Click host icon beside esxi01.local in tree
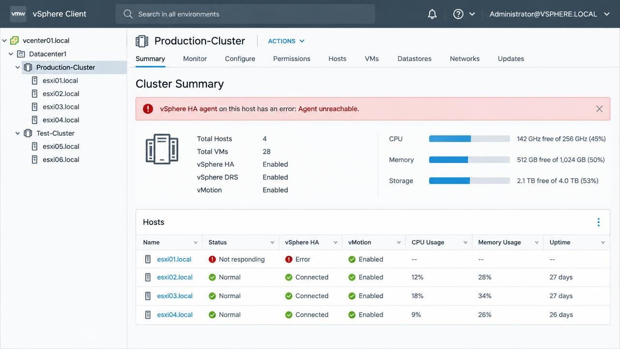Screen dimensions: 620x349 34,80
